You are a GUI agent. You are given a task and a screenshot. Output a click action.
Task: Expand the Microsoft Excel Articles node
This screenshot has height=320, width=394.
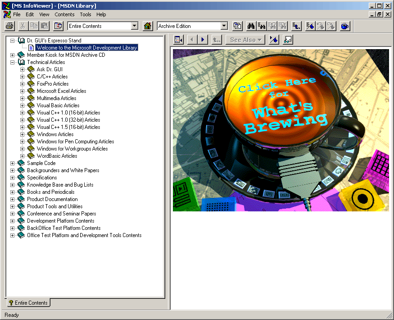click(22, 91)
